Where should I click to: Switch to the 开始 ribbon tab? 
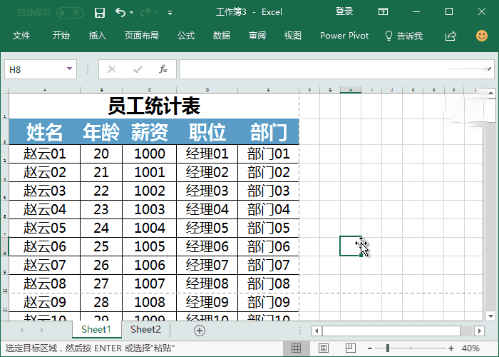click(61, 36)
